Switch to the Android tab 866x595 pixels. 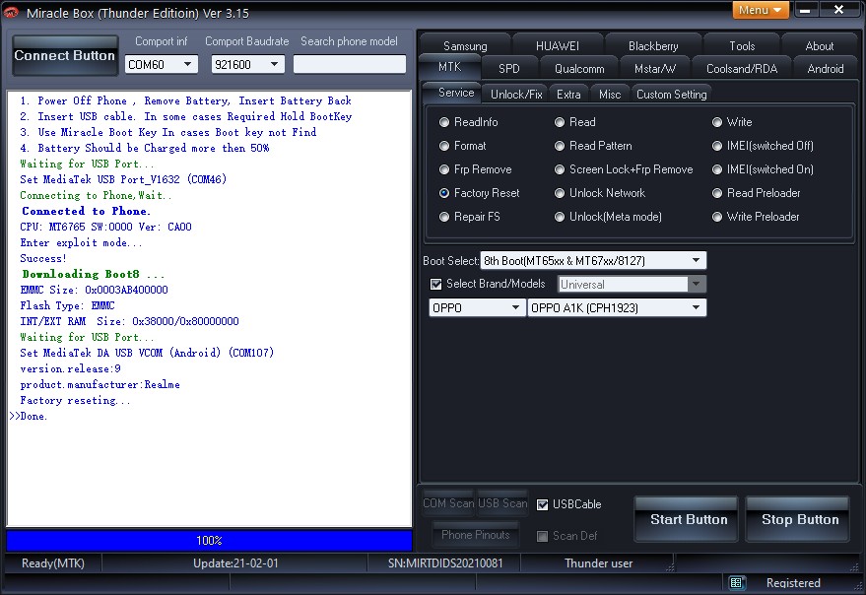pos(826,69)
